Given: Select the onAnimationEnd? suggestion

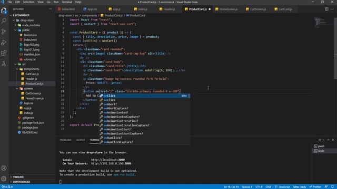Looking at the screenshot, I should [144, 112].
